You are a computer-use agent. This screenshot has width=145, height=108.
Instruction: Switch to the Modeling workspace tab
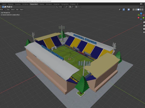[11, 4]
